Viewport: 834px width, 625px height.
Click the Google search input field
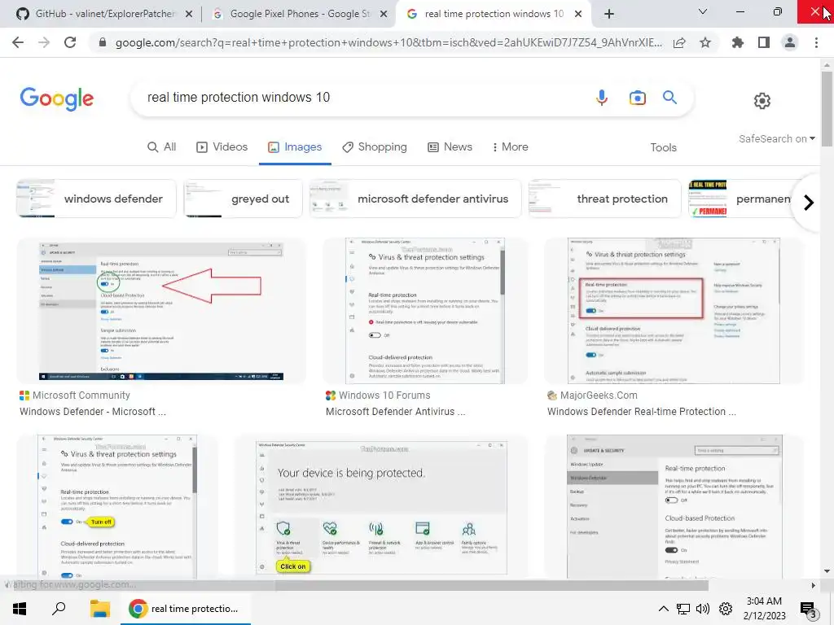point(362,98)
